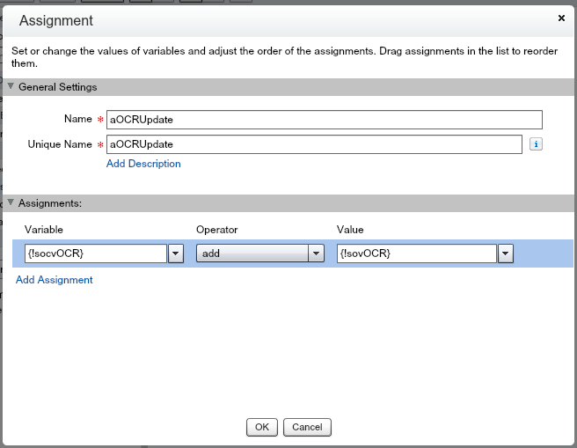Viewport: 577px width, 448px height.
Task: Focus the Unique Name text field
Action: (312, 143)
